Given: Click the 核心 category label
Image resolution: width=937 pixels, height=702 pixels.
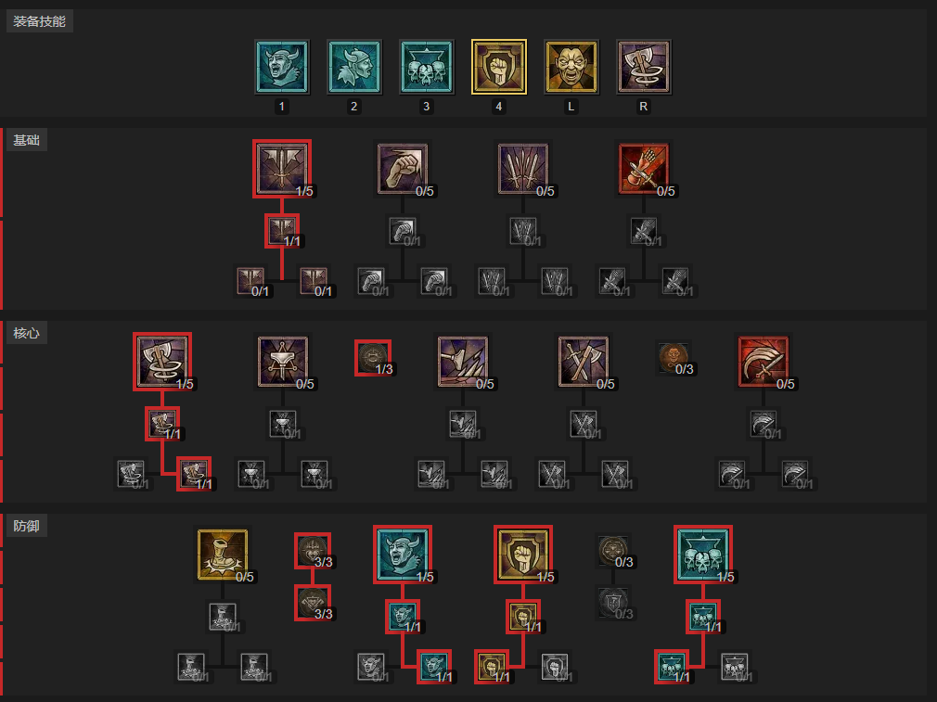Looking at the screenshot, I should click(26, 333).
